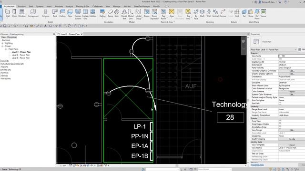Open Level 3 - Power Plan view
Screen dimensions: 305x171
20,58
